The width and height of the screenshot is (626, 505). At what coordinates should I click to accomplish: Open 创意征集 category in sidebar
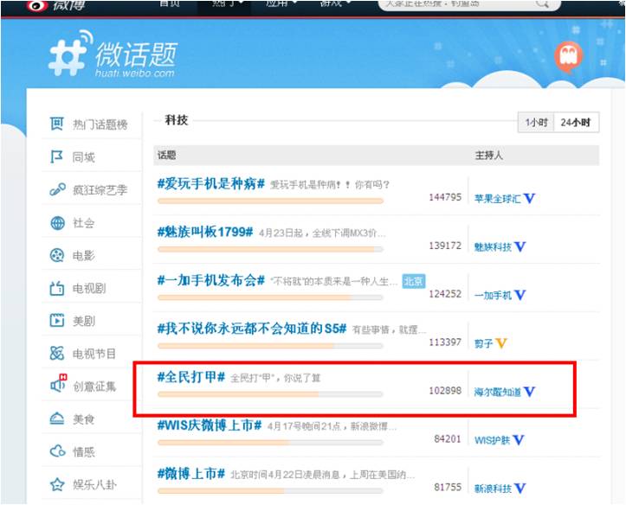(94, 387)
